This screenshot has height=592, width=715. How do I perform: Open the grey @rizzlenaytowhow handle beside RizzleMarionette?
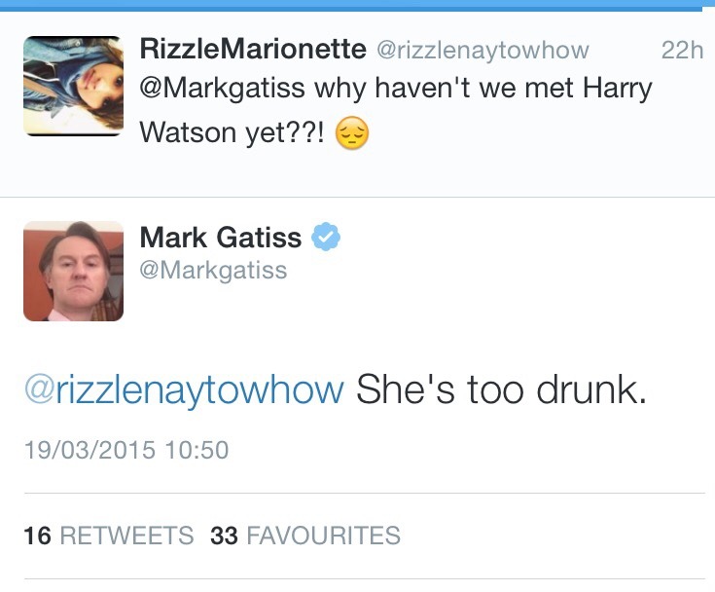(483, 51)
